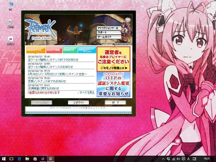Screen dimensions: 216x162
Task: Open the Store icon on the taskbar
Action: coord(35,159)
